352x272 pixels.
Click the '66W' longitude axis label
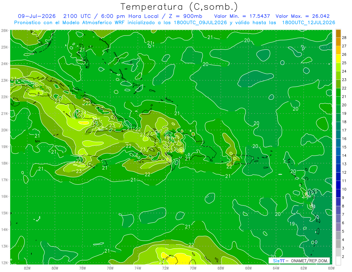(x=248, y=268)
